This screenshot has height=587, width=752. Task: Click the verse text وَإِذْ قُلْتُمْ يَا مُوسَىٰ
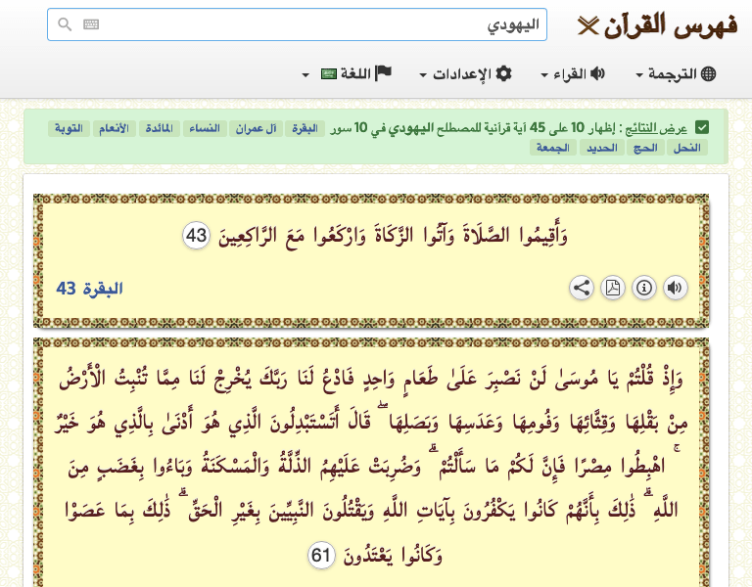[x=617, y=380]
